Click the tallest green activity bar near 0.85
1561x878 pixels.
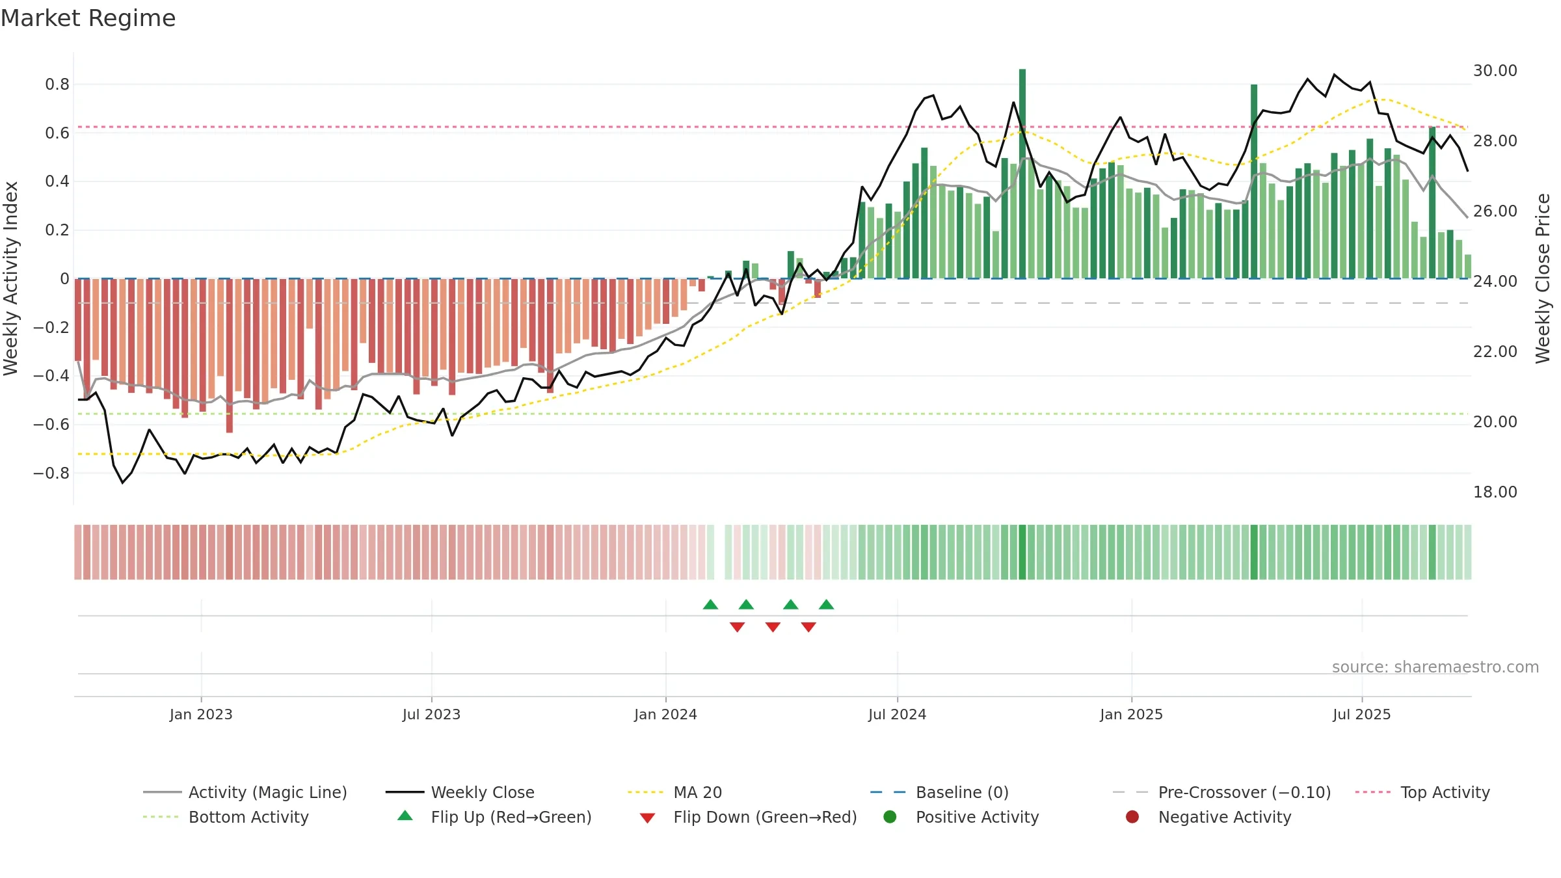pos(1022,174)
